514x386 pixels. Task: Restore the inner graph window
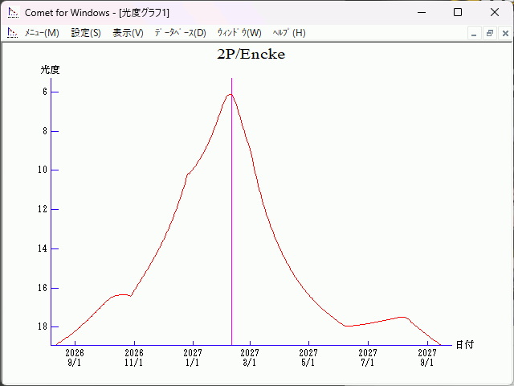[489, 33]
